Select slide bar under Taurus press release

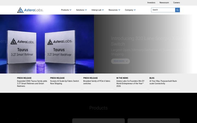[32, 89]
